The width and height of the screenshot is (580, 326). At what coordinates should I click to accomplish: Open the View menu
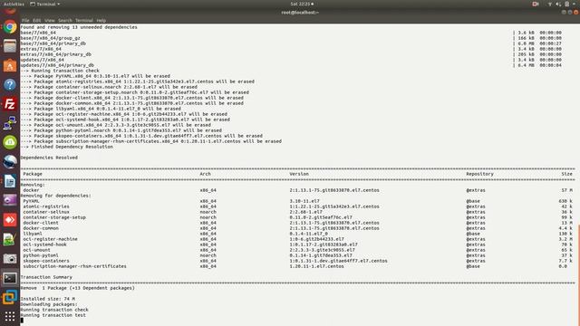[50, 20]
